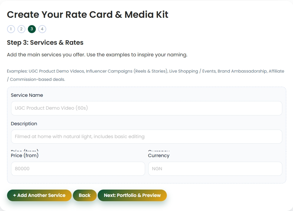Click the 'Add the main services' instruction text
This screenshot has width=293, height=211.
97,55
